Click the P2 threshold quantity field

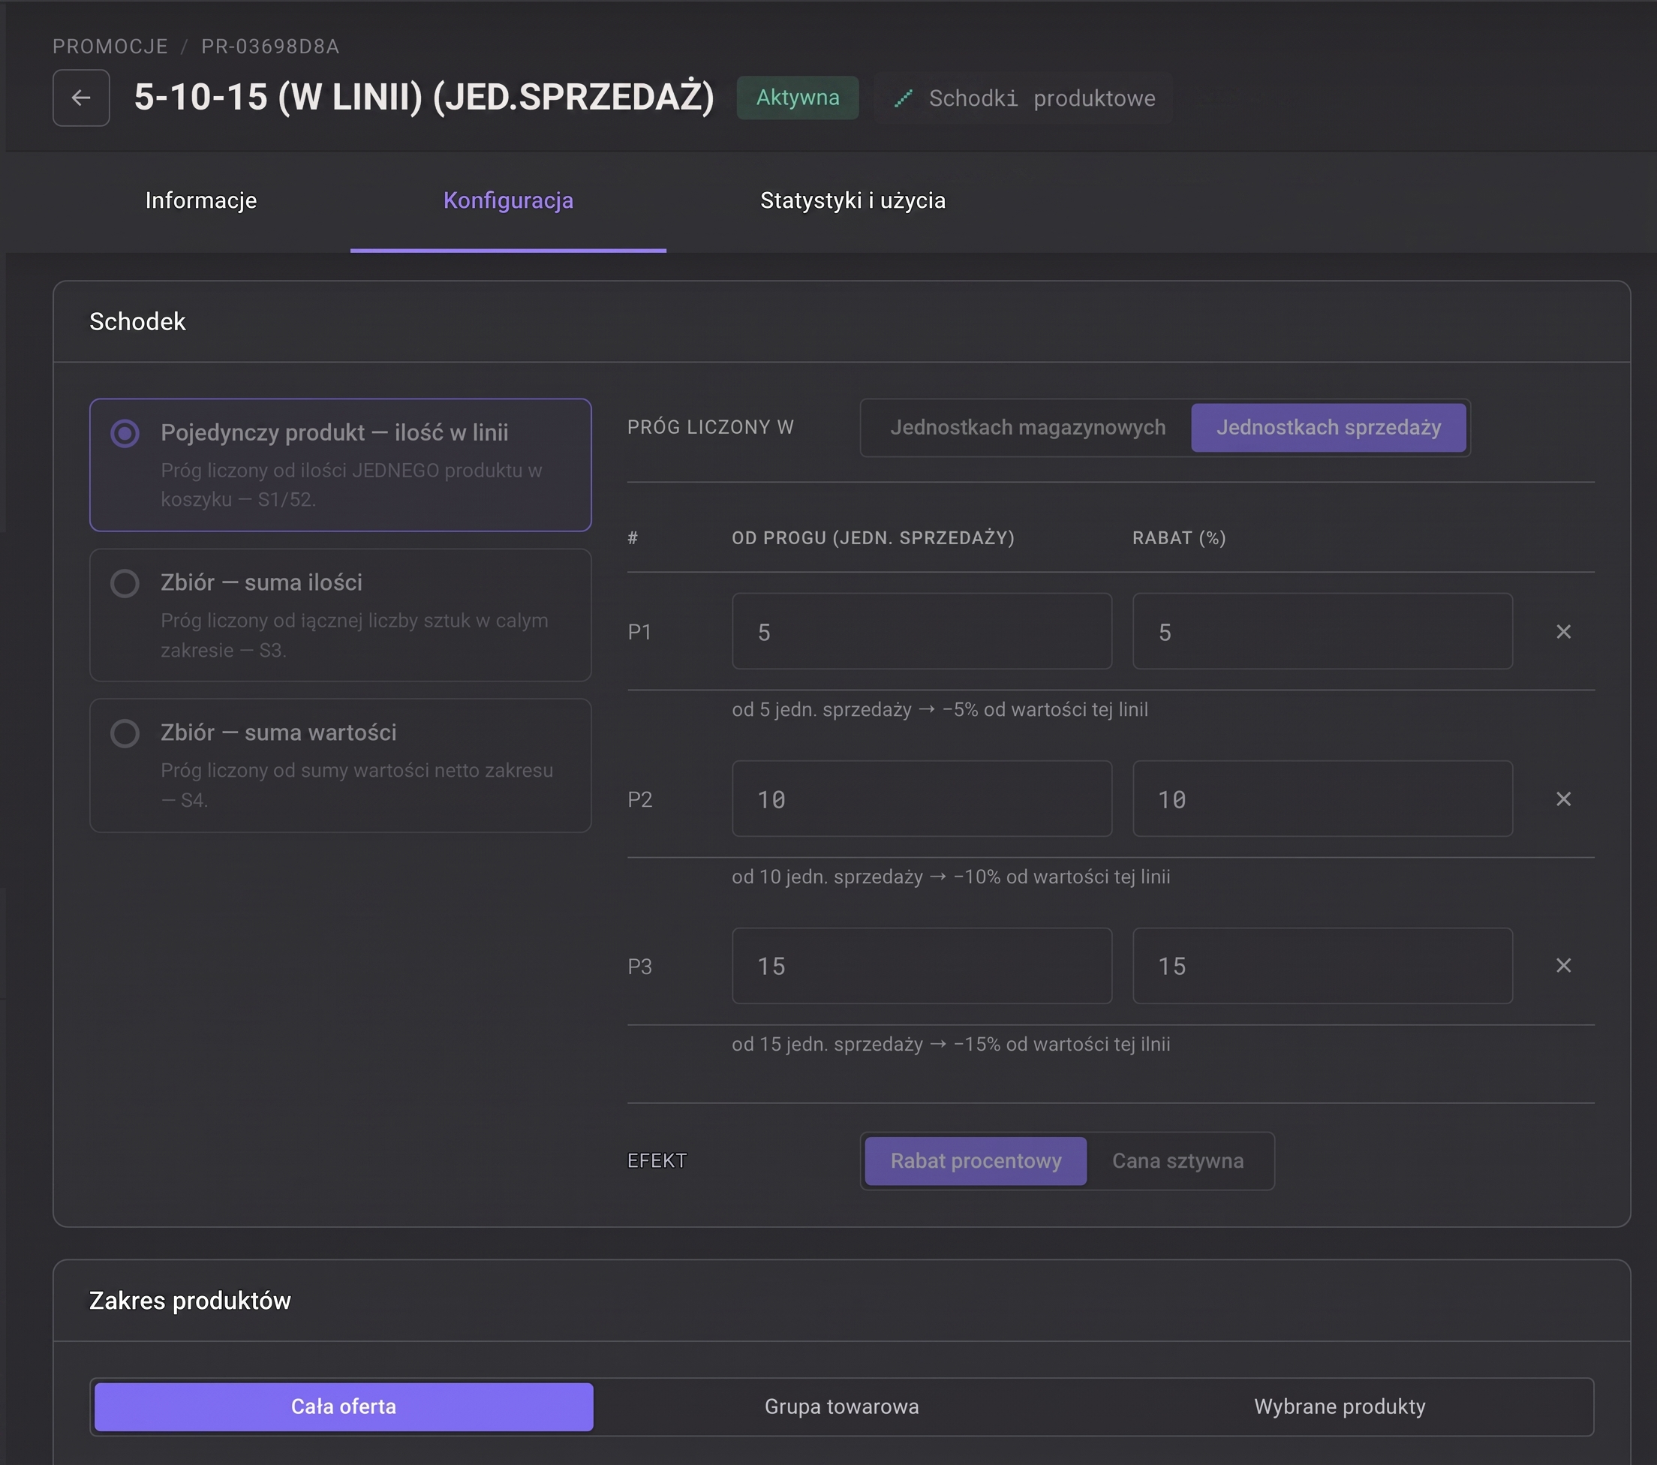[922, 799]
